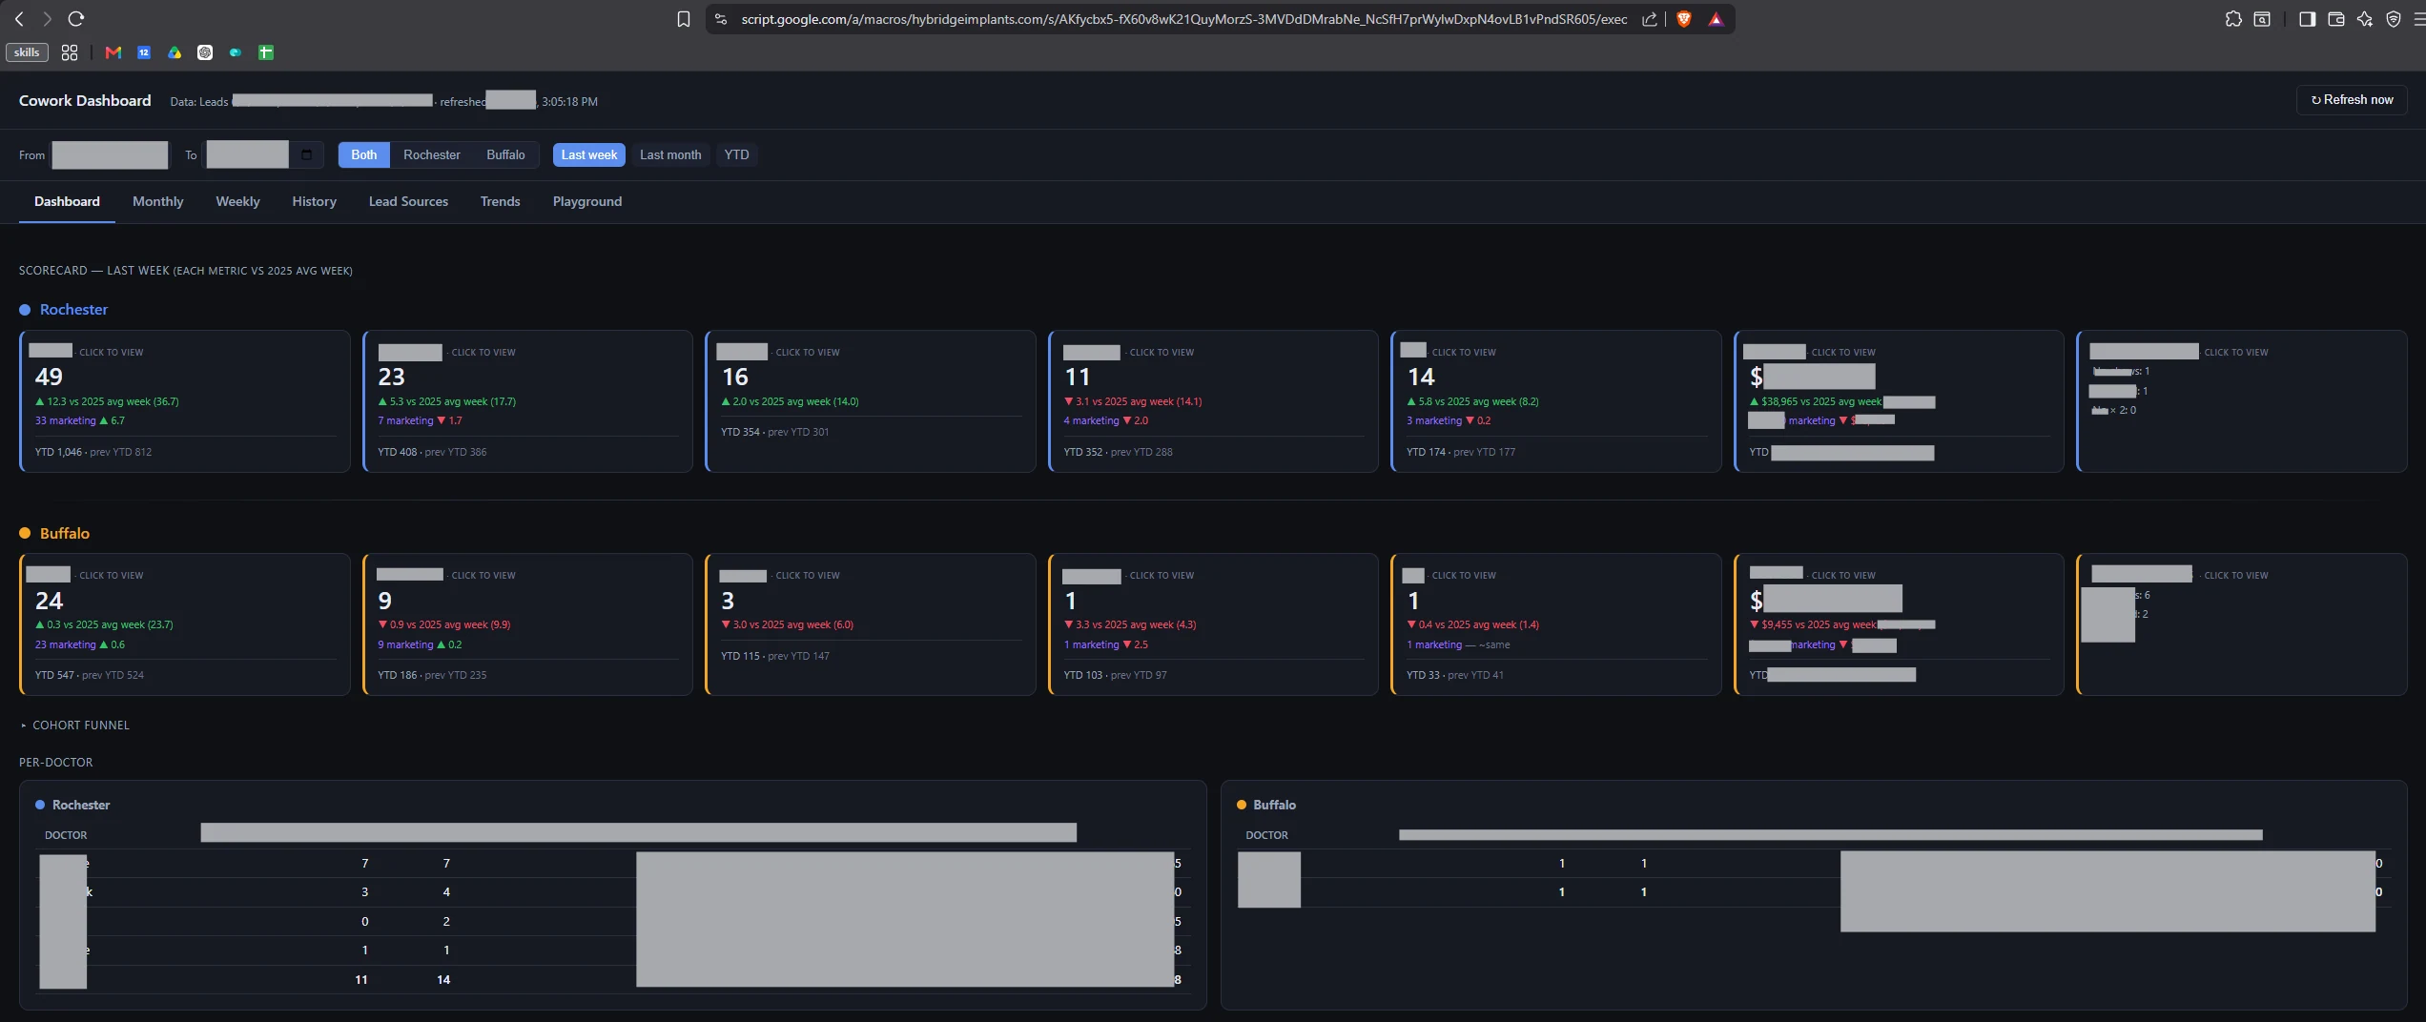This screenshot has height=1022, width=2426.
Task: Switch range to YTD preset
Action: coord(736,154)
